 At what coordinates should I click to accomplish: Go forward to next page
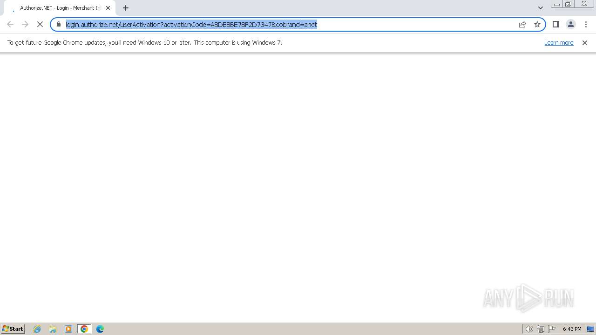pos(25,24)
